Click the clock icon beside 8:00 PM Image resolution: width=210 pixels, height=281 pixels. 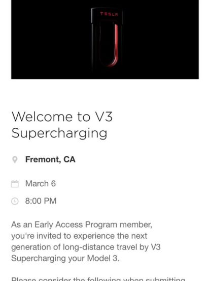tap(15, 201)
